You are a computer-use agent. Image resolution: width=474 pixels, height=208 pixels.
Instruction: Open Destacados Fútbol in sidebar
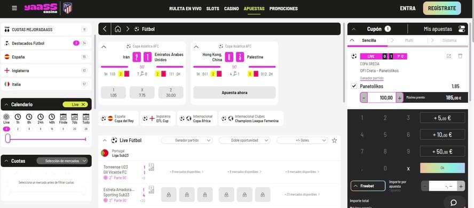click(x=46, y=43)
